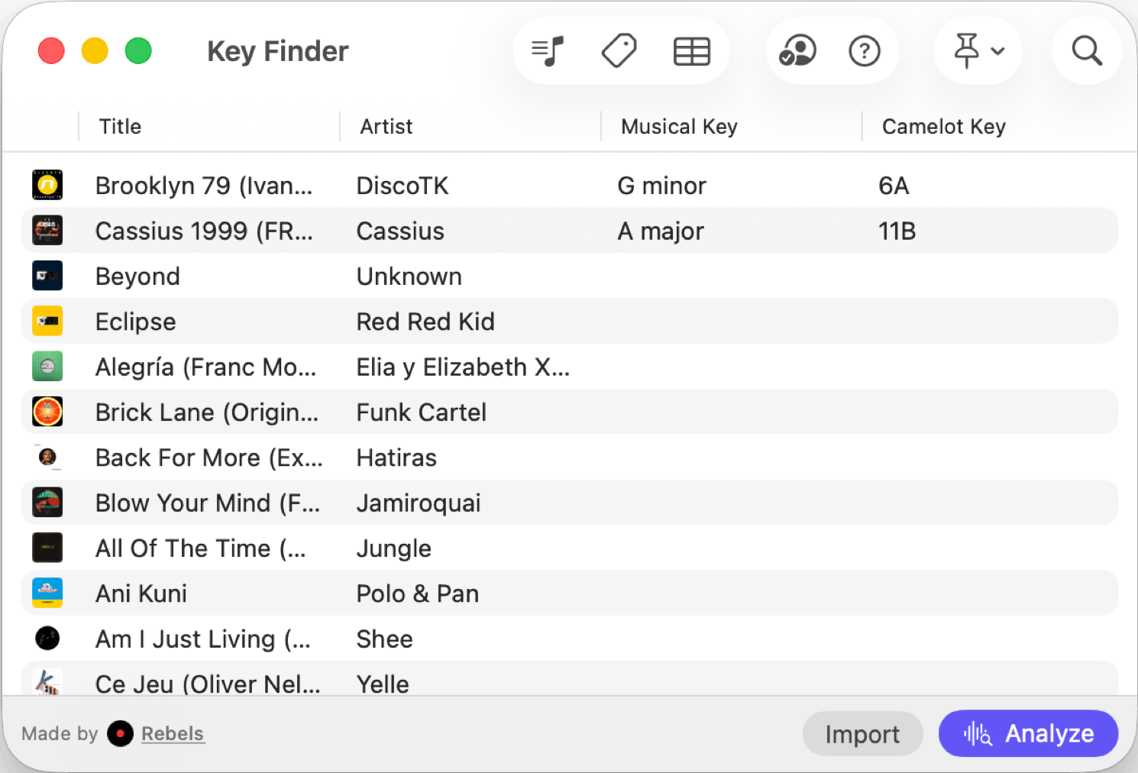
Task: Open the playlist music note icon
Action: [548, 51]
